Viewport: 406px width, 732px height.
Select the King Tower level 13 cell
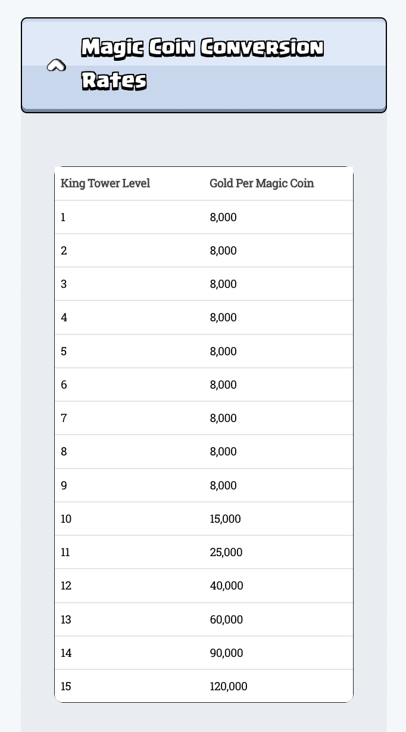pyautogui.click(x=66, y=619)
